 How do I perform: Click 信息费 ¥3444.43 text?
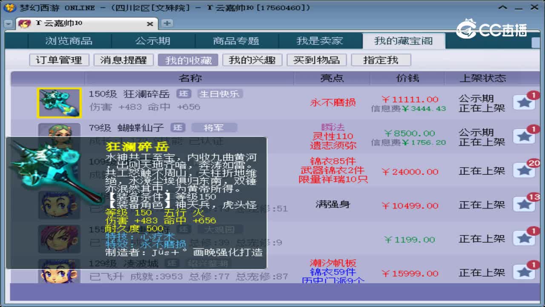click(408, 109)
